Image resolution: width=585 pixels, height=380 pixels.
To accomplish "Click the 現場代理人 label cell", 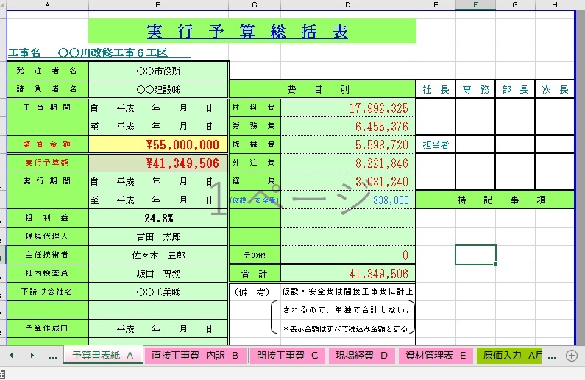I will pyautogui.click(x=47, y=236).
